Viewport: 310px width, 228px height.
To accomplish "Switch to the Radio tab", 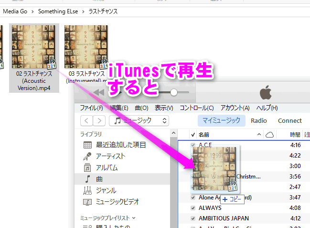I will [259, 120].
